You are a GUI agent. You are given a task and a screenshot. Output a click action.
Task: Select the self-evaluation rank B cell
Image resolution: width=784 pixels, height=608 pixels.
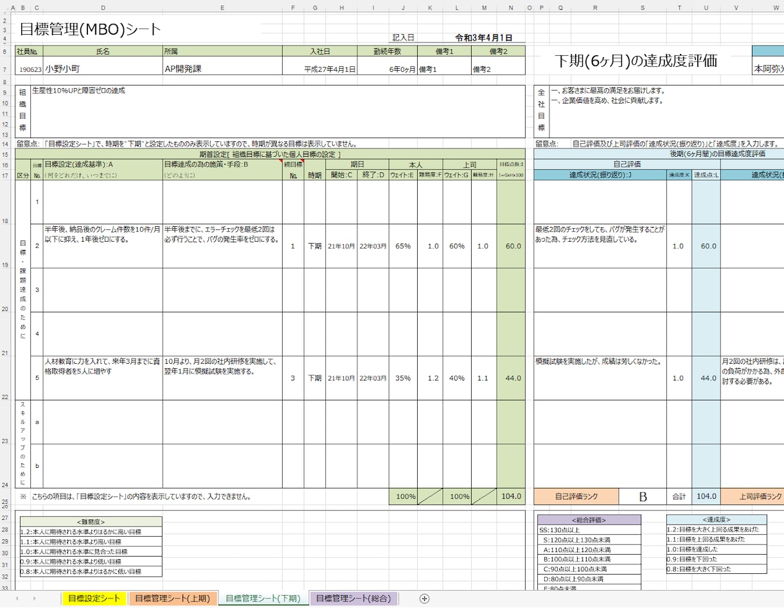pyautogui.click(x=643, y=497)
